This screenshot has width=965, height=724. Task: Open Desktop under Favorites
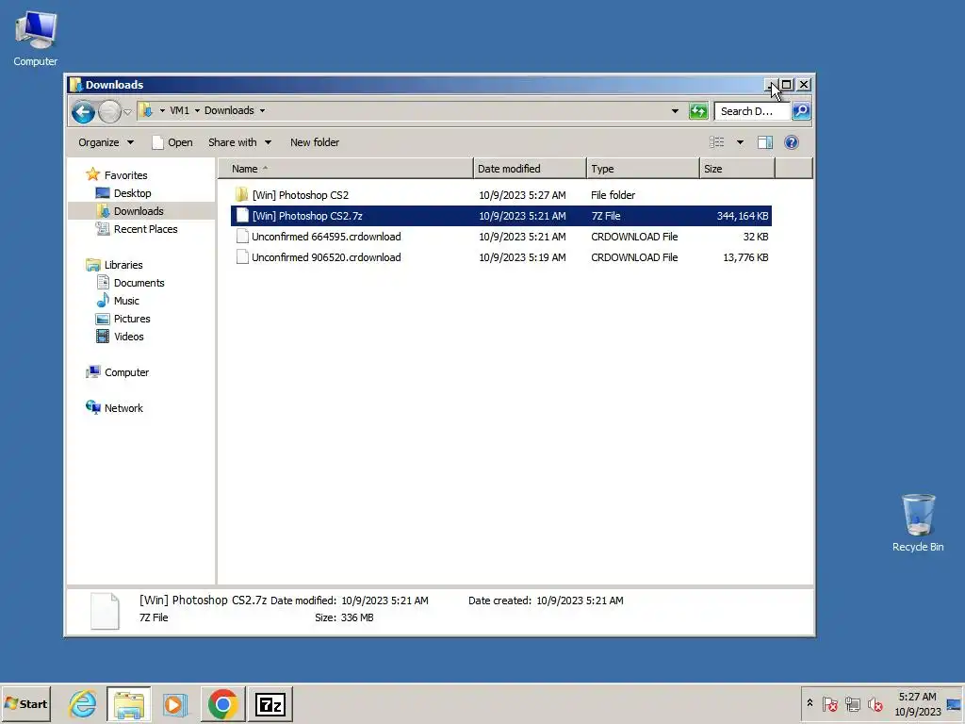pyautogui.click(x=132, y=193)
